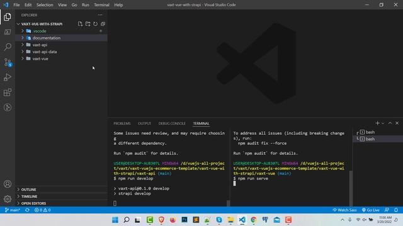Screen dimensions: 403x226
Task: Open Brave browser from taskbar
Action: pos(161,220)
